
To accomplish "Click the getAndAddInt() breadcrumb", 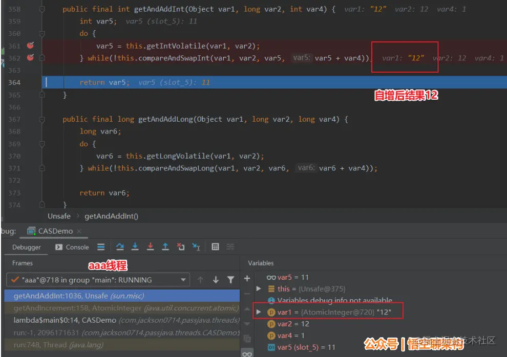I will (x=111, y=216).
